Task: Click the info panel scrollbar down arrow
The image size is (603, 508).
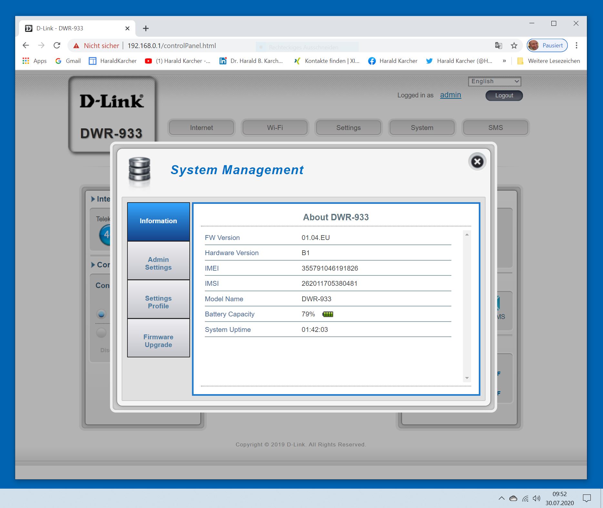Action: point(467,378)
